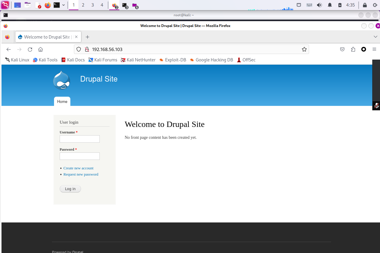Click the battery power manager icon
380x253 pixels.
pyautogui.click(x=340, y=5)
